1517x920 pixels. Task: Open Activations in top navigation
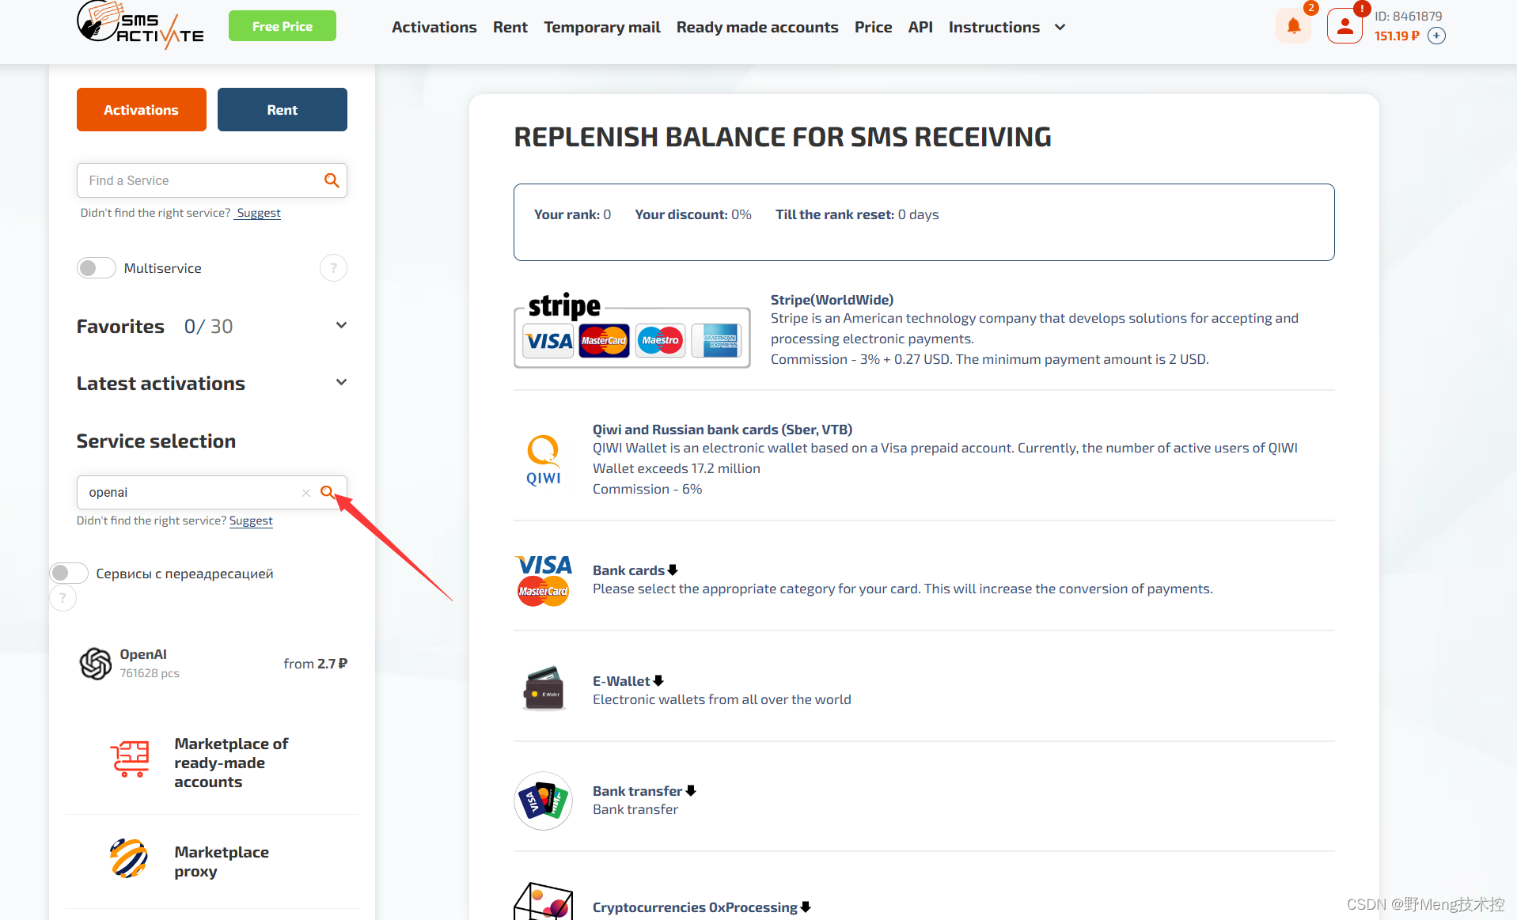pyautogui.click(x=434, y=27)
